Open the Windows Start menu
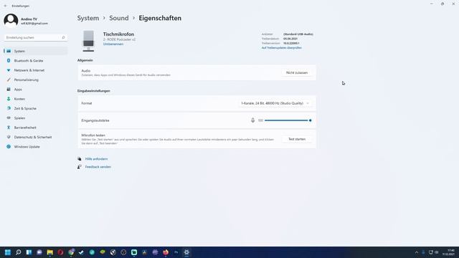The image size is (459, 258). (x=8, y=252)
